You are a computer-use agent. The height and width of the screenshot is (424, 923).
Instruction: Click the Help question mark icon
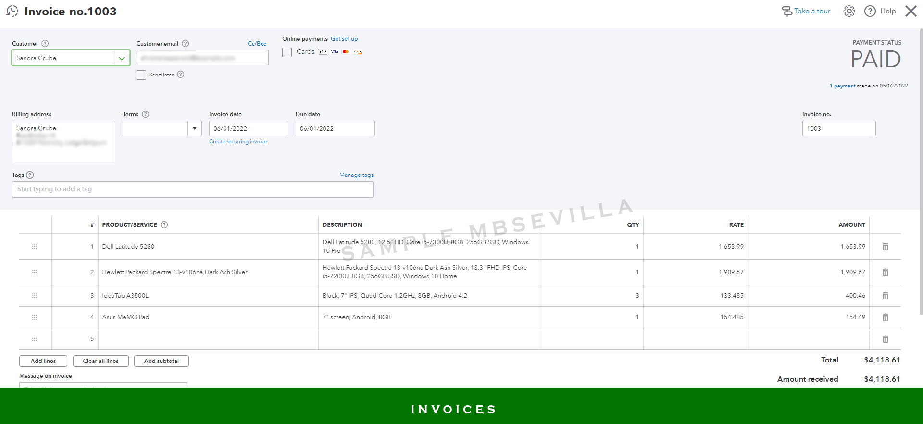coord(870,11)
